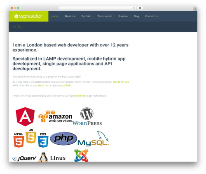This screenshot has width=206, height=174.
Task: Click the jQuery logo
Action: (x=24, y=158)
